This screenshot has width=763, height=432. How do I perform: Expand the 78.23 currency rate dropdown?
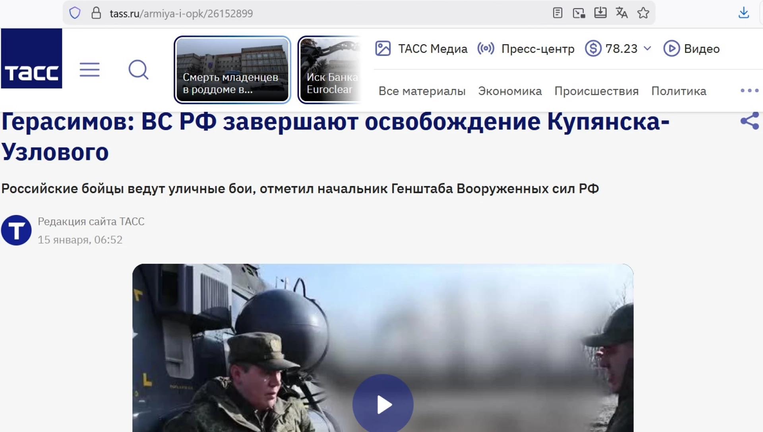pos(647,48)
